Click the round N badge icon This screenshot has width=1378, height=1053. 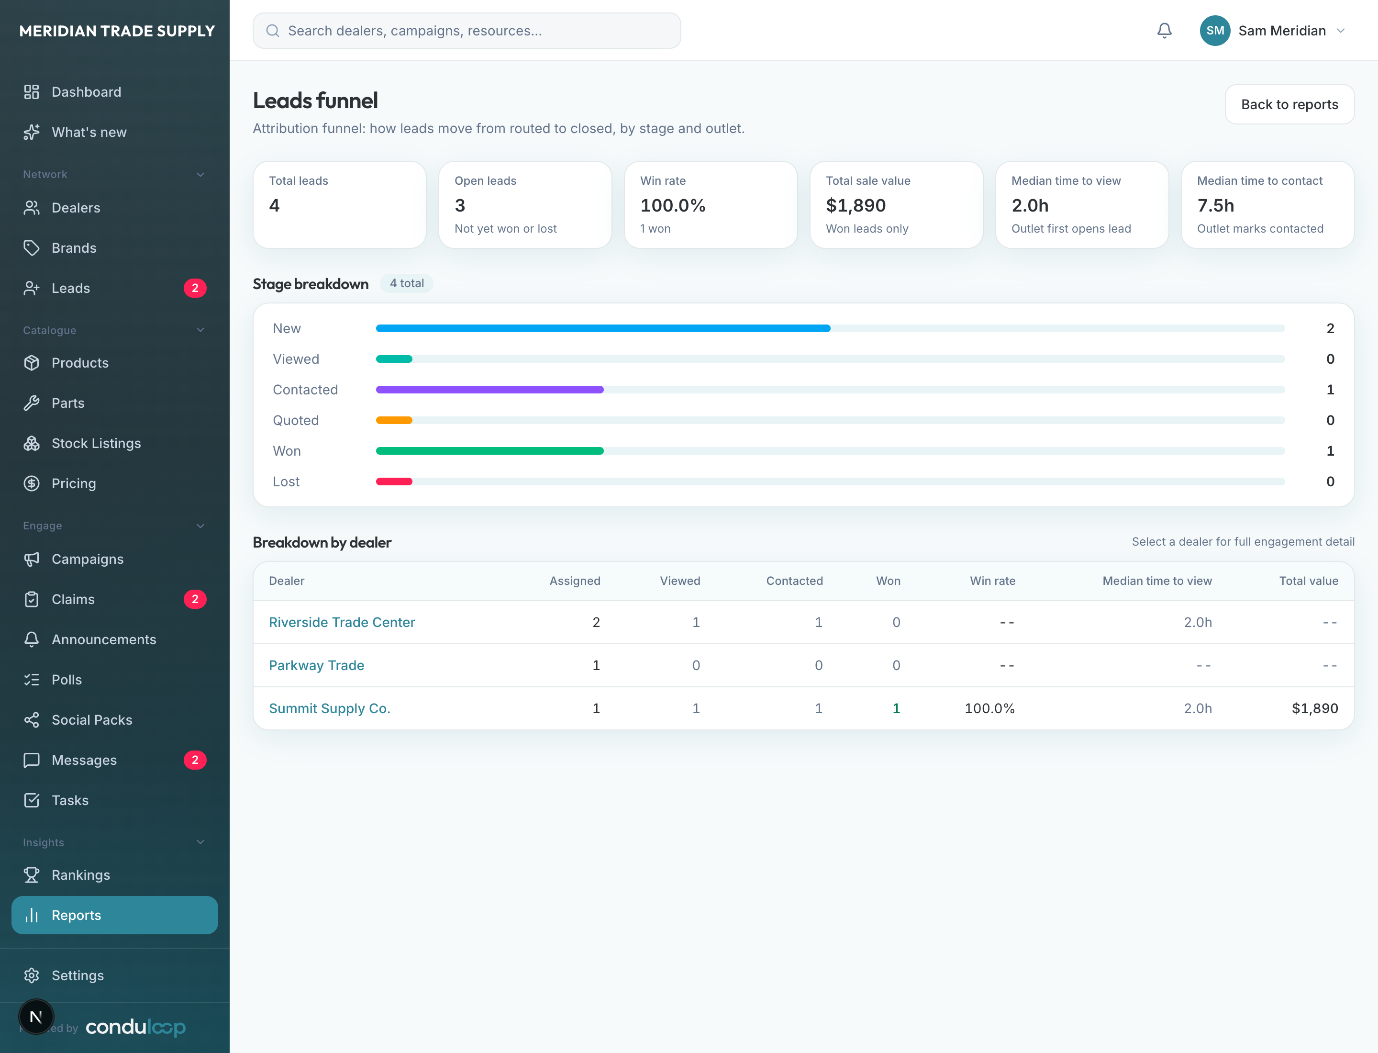click(36, 1016)
